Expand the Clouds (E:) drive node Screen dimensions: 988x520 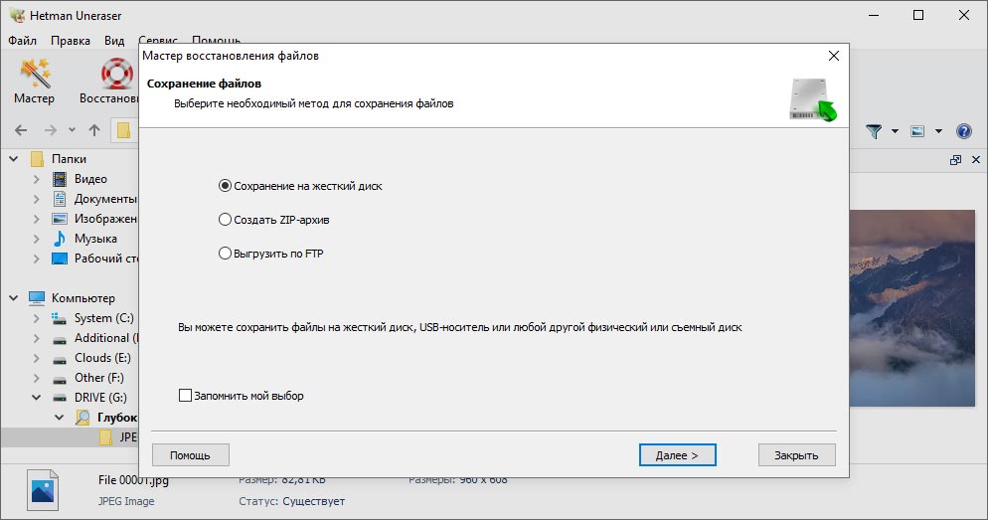(36, 358)
